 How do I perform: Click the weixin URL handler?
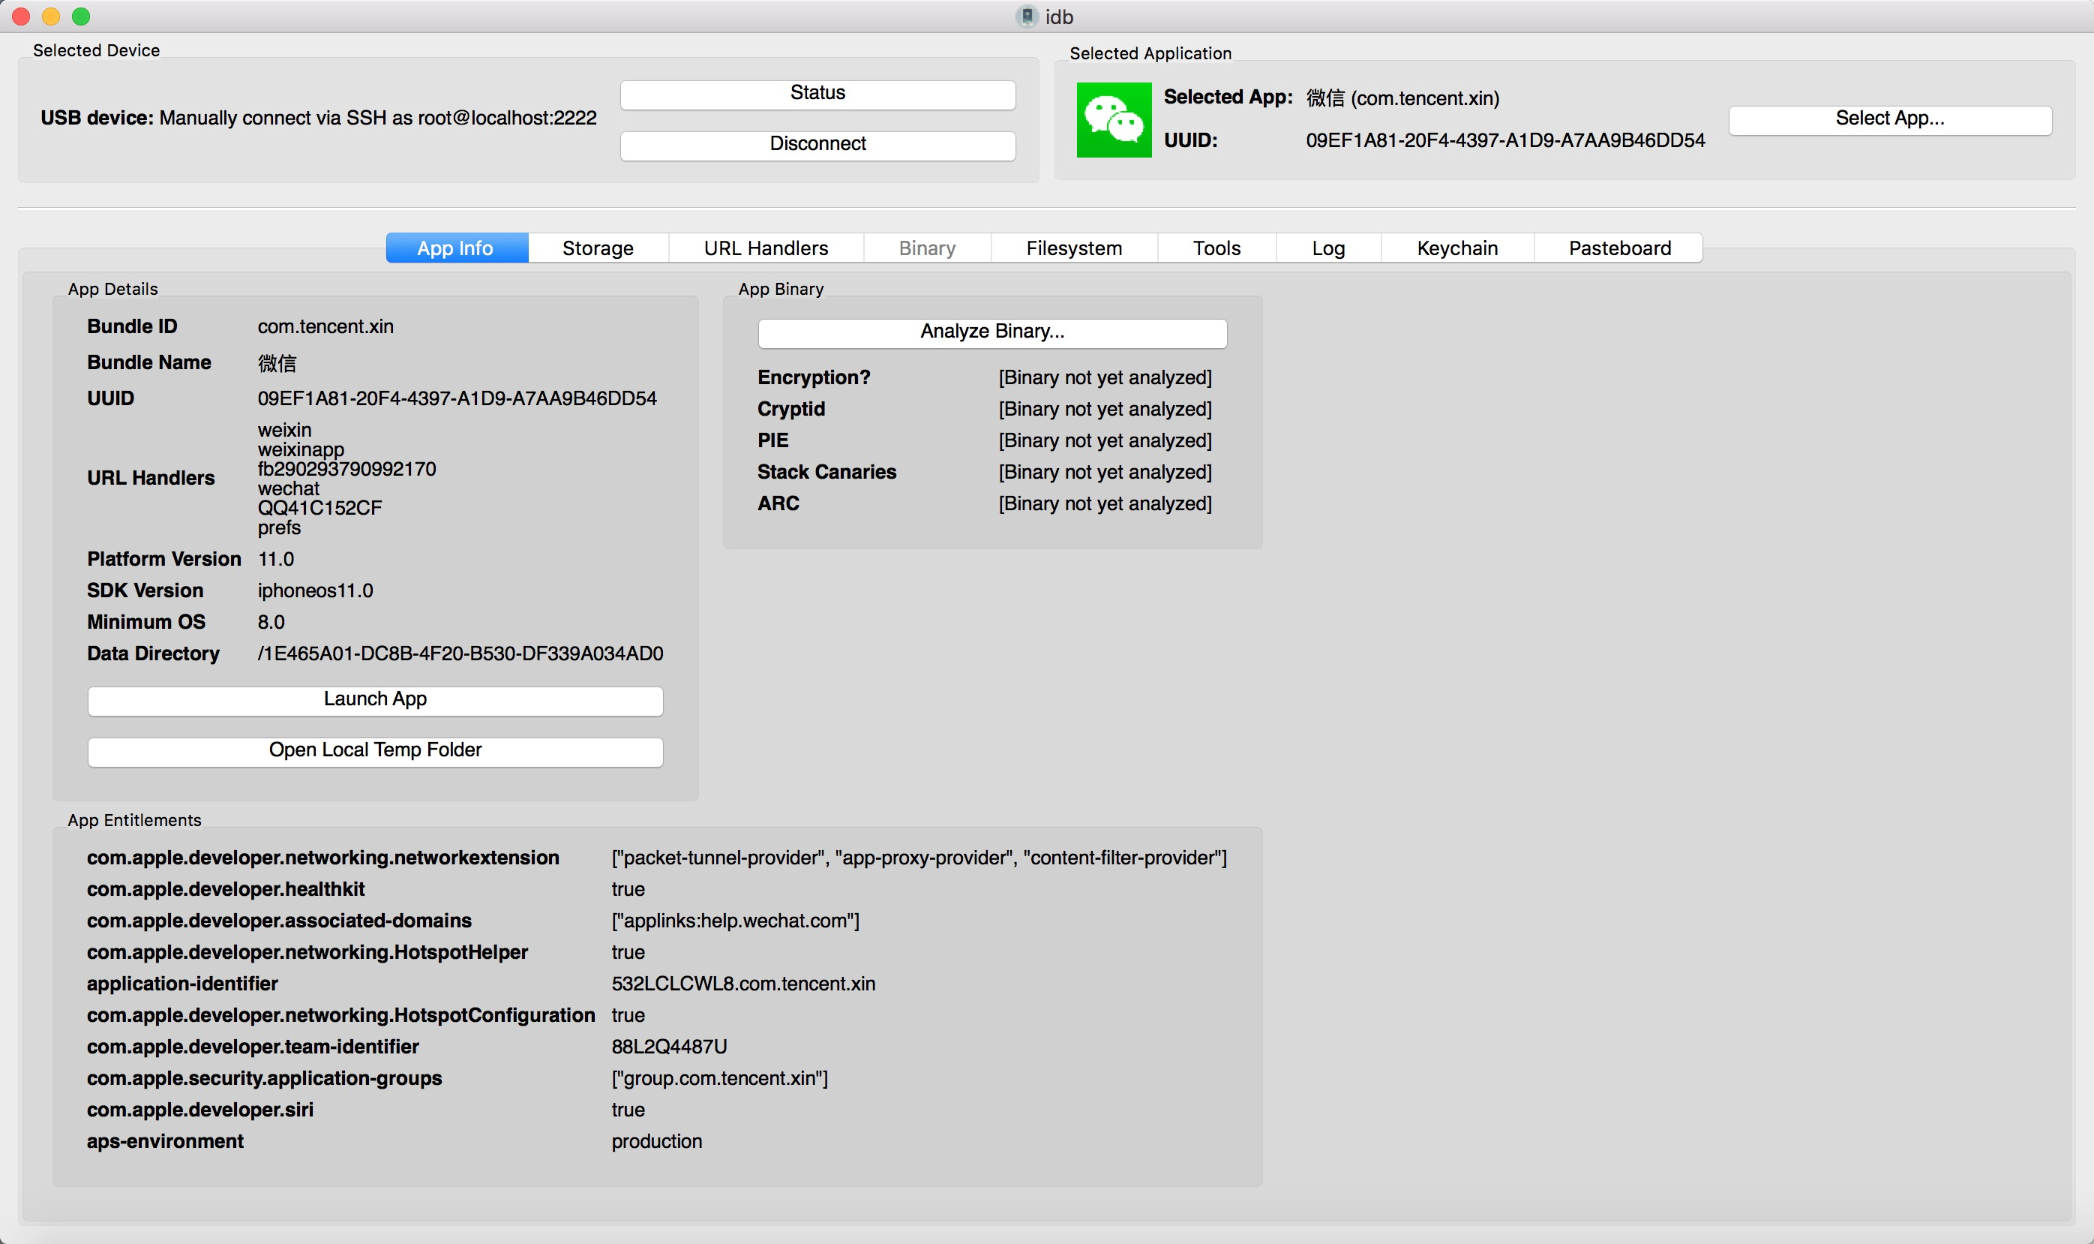pos(284,430)
